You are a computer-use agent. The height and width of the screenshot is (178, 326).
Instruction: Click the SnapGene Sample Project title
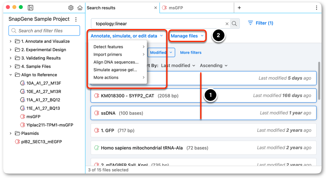point(39,19)
